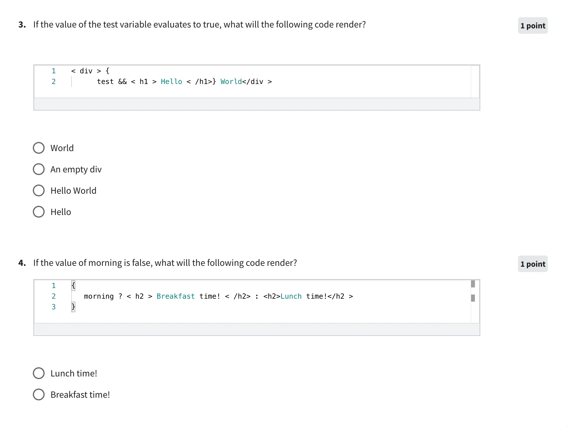Click the question 4 prompt about morning
This screenshot has width=568, height=427.
pos(165,263)
